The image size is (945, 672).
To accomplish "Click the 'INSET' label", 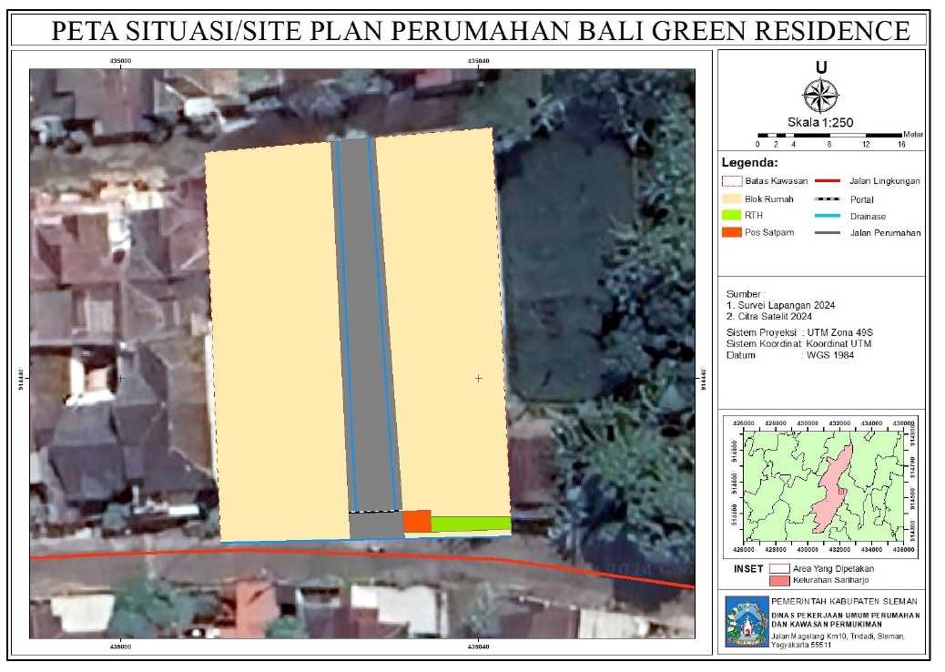I will click(748, 568).
